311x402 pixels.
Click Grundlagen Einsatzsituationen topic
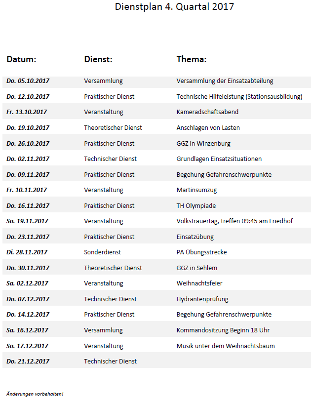(219, 159)
